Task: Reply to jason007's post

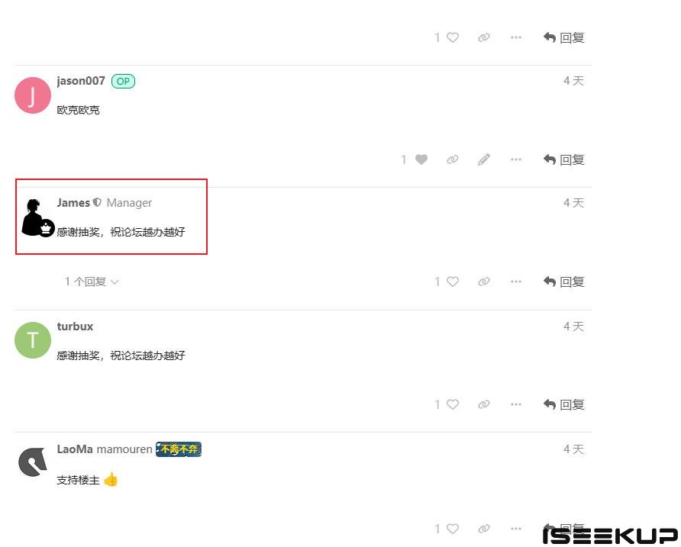Action: point(563,159)
